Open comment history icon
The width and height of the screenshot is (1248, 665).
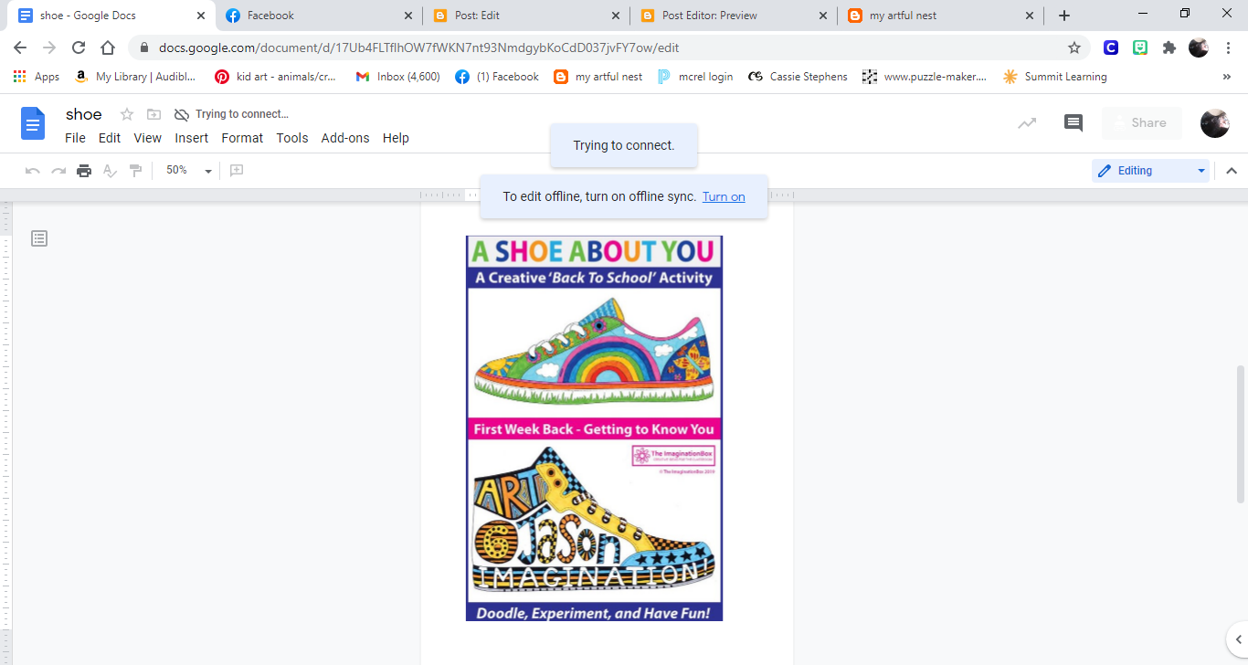1073,123
